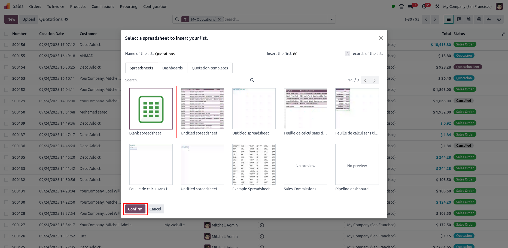The image size is (508, 248).
Task: Tick the checkbox for order S00155
Action: click(6, 56)
